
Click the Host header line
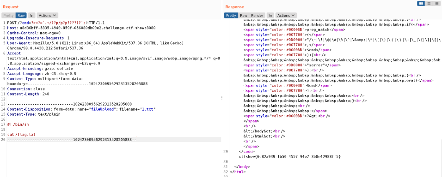pyautogui.click(x=81, y=28)
